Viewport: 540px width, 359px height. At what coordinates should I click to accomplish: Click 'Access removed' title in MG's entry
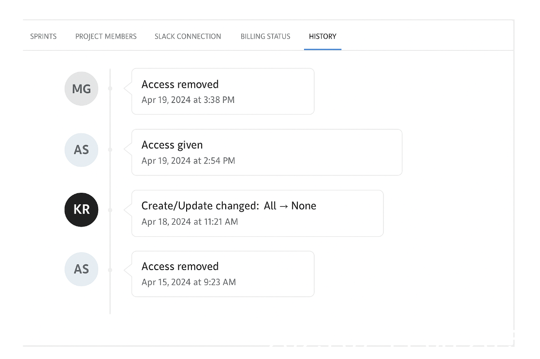coord(180,85)
